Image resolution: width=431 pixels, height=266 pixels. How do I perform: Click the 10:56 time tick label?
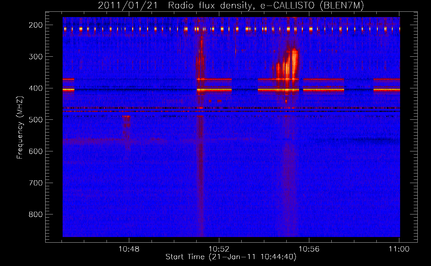pos(309,249)
